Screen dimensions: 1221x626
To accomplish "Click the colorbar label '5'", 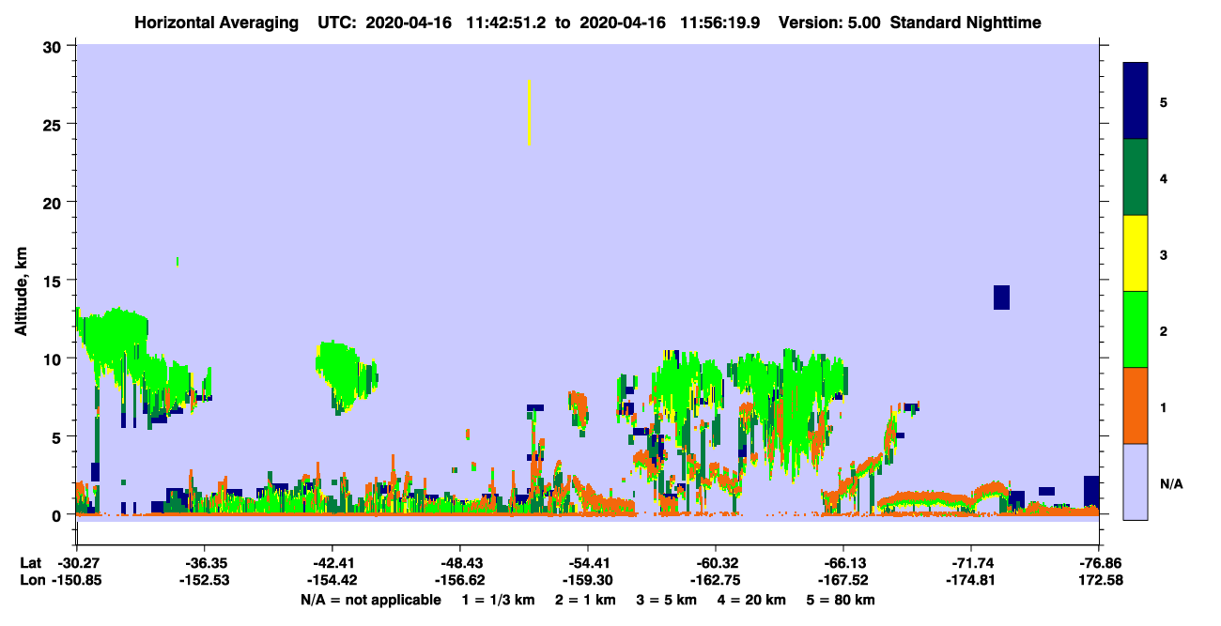I will click(1163, 101).
